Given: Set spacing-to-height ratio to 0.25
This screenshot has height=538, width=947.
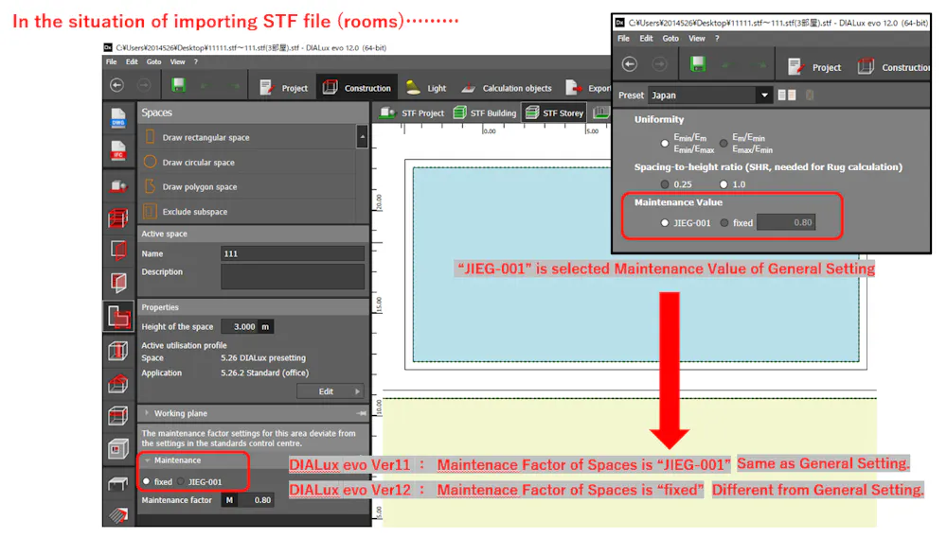Looking at the screenshot, I should (x=665, y=184).
